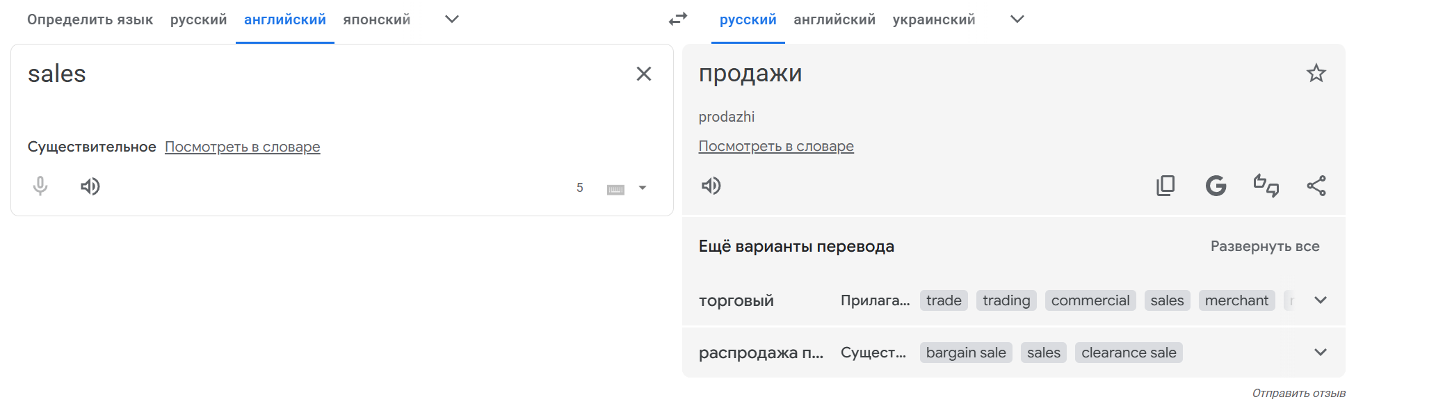
Task: Listen to source text 'sales' pronunciation
Action: tap(90, 186)
